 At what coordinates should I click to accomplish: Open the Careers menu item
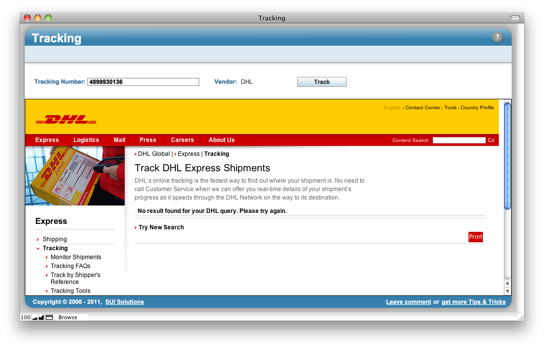tap(182, 140)
